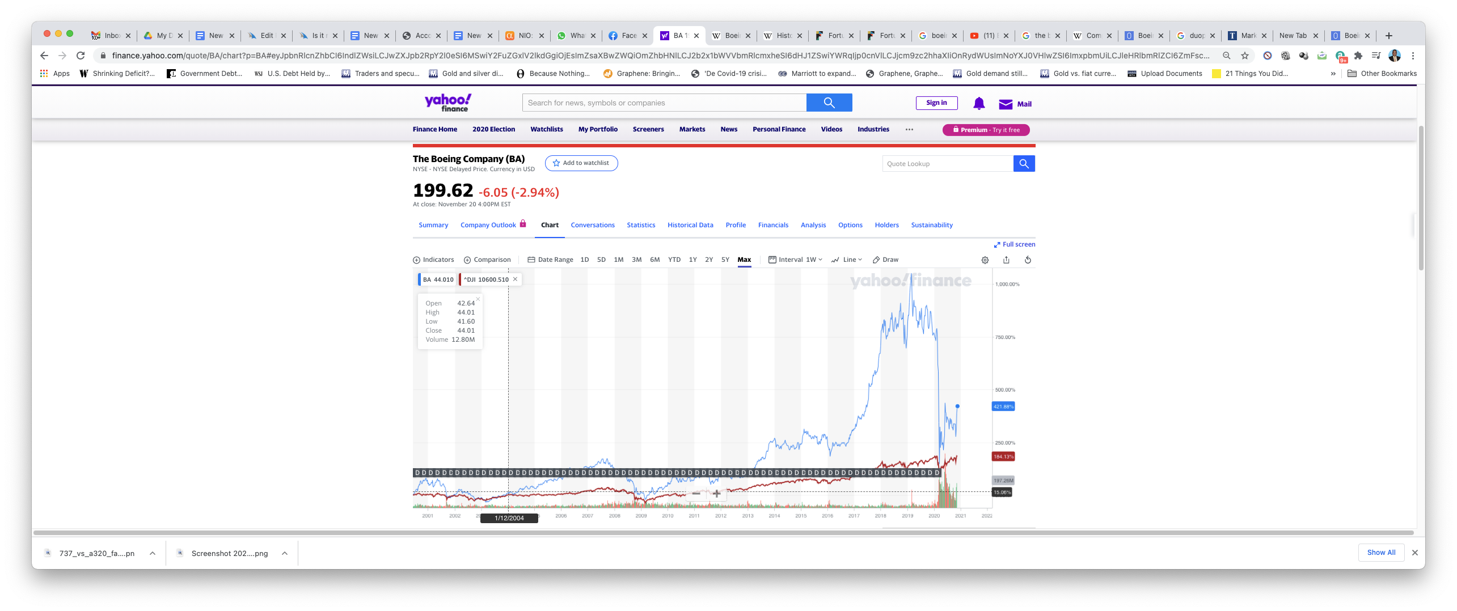Close the downloads bar
The height and width of the screenshot is (611, 1457).
(x=1414, y=553)
